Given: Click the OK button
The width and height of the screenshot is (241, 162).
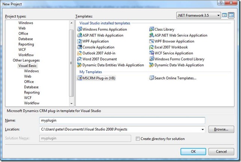Looking at the screenshot, I should (193, 152).
